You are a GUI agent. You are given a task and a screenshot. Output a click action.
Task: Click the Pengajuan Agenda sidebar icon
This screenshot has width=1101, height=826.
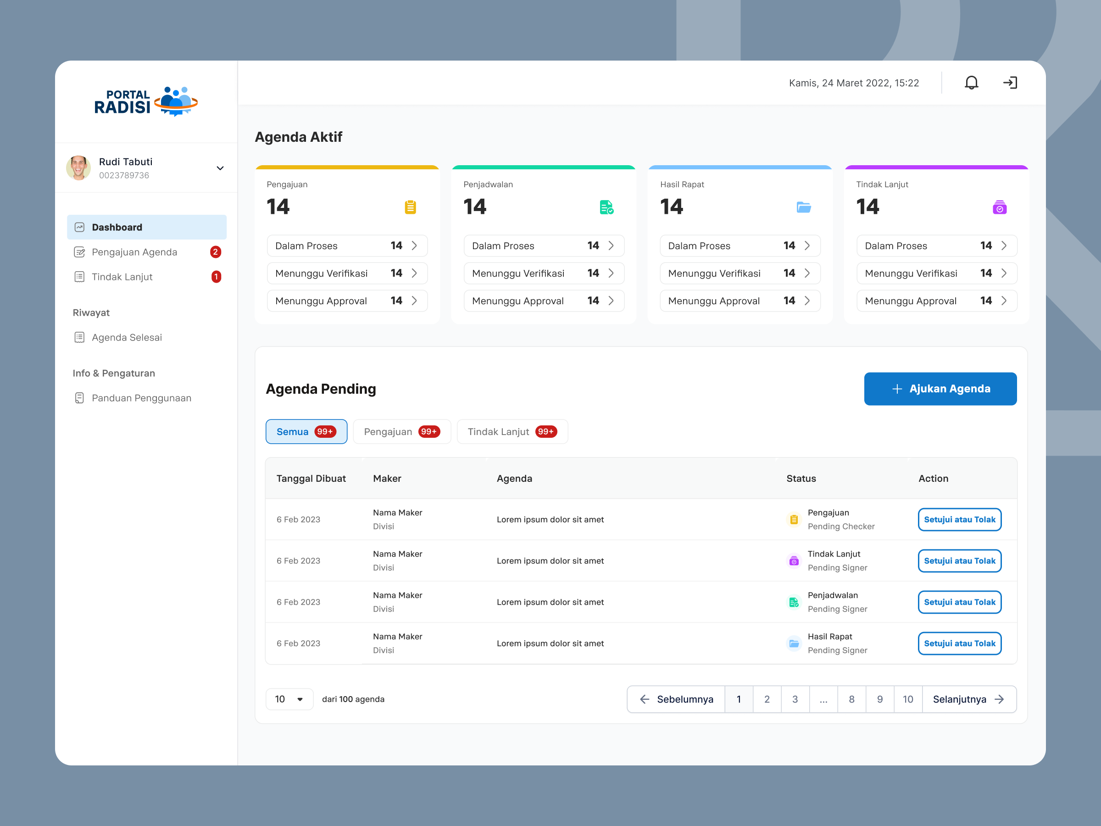(x=80, y=252)
